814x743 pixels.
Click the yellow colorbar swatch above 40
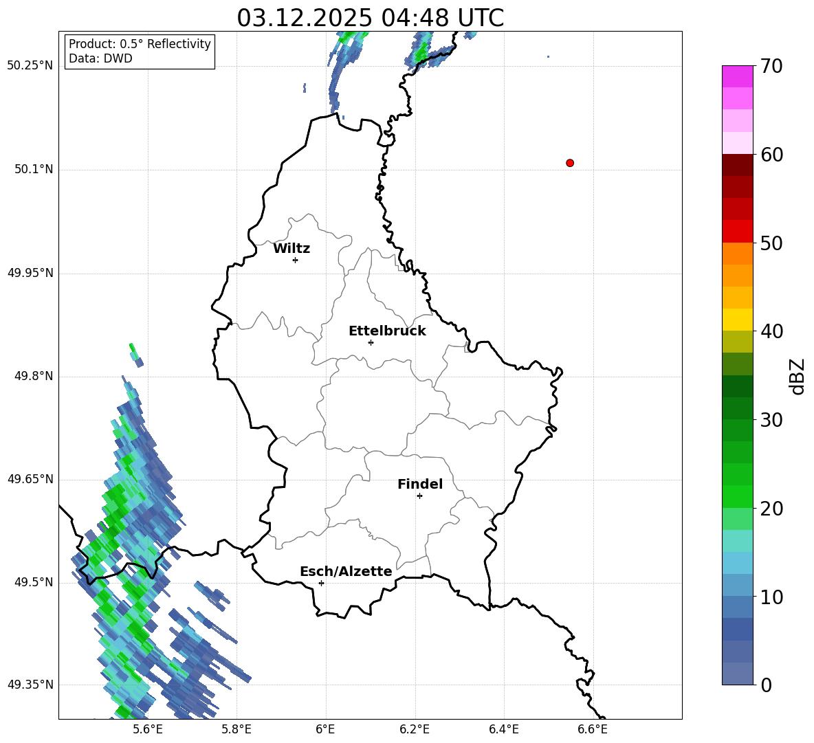click(738, 320)
